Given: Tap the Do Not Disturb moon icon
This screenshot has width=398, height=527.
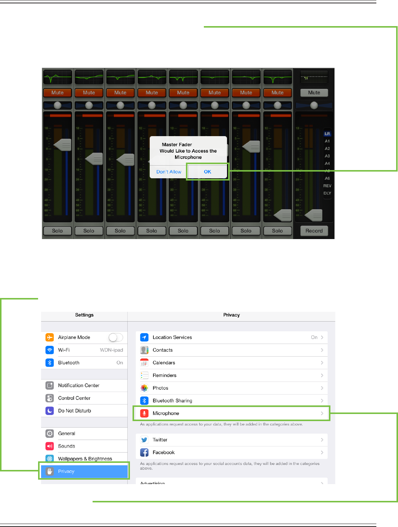Looking at the screenshot, I should point(50,411).
